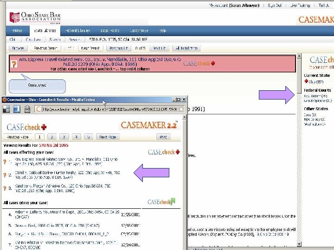Open the Federal Libraries tab
This screenshot has height=250, width=334.
pos(78,31)
